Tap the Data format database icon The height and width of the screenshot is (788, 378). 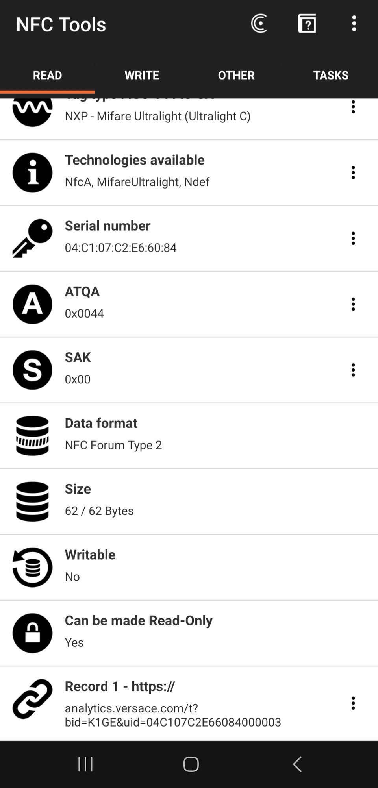point(32,436)
